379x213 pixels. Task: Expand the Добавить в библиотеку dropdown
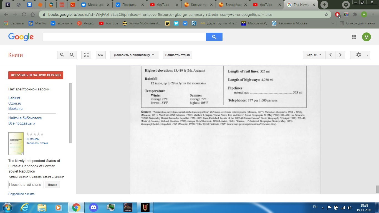[x=134, y=55]
